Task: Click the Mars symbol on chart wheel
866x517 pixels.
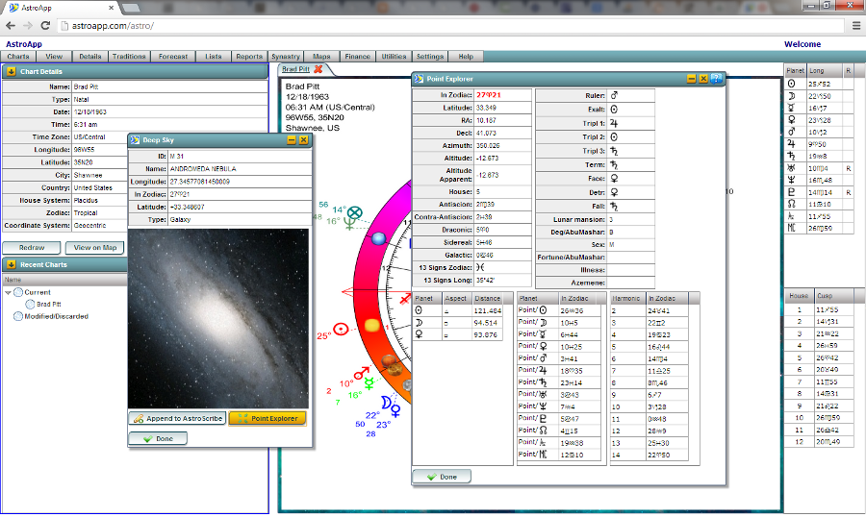Action: tap(363, 371)
